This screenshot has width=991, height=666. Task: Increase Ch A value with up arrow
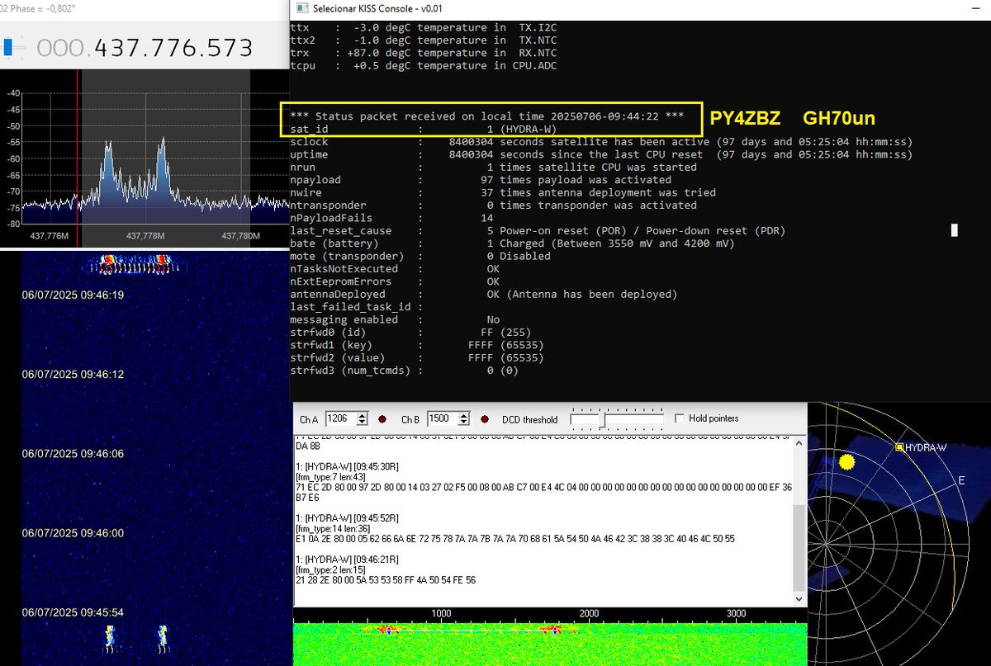[x=361, y=415]
